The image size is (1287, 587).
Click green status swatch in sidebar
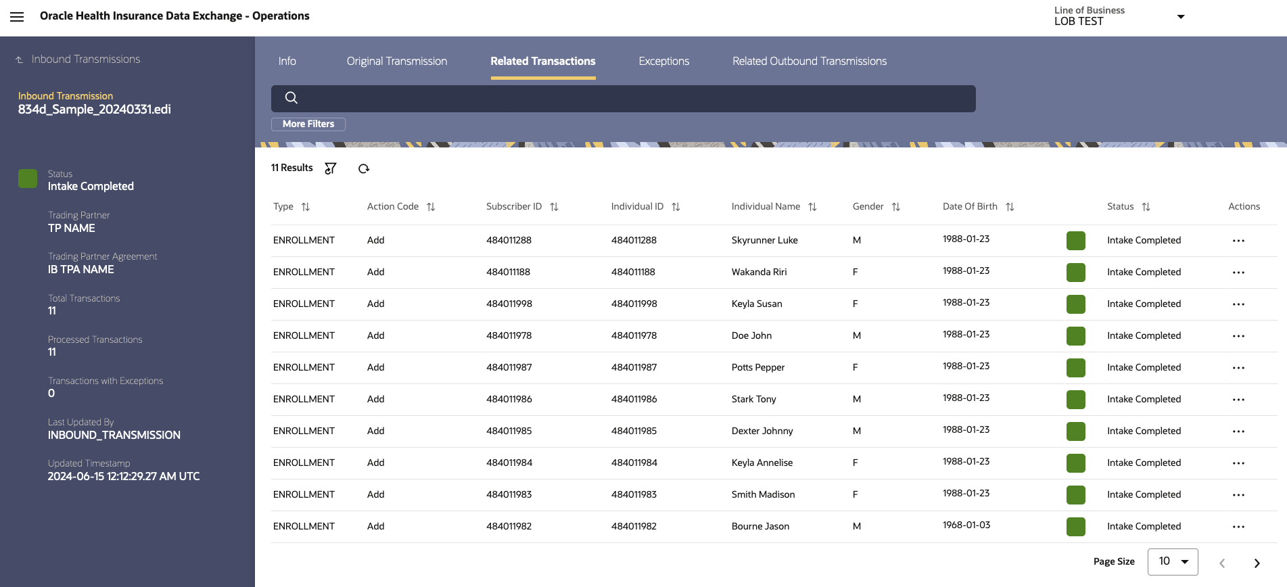click(x=28, y=179)
